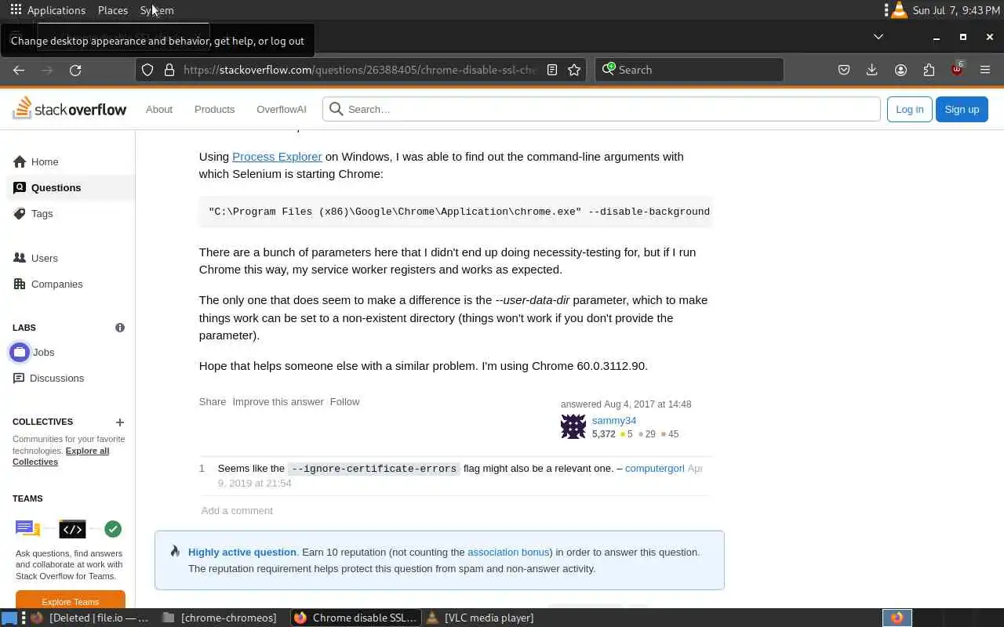Viewport: 1004px width, 627px height.
Task: Open the Downloads arrow icon
Action: pyautogui.click(x=871, y=70)
